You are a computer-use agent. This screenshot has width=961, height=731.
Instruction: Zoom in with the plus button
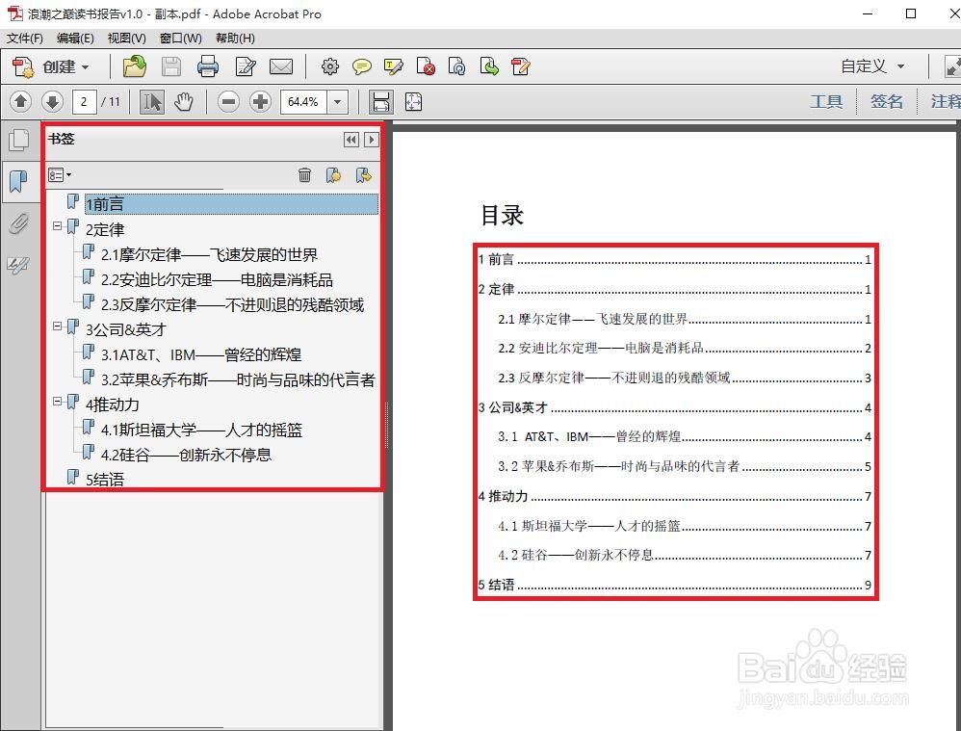(260, 101)
